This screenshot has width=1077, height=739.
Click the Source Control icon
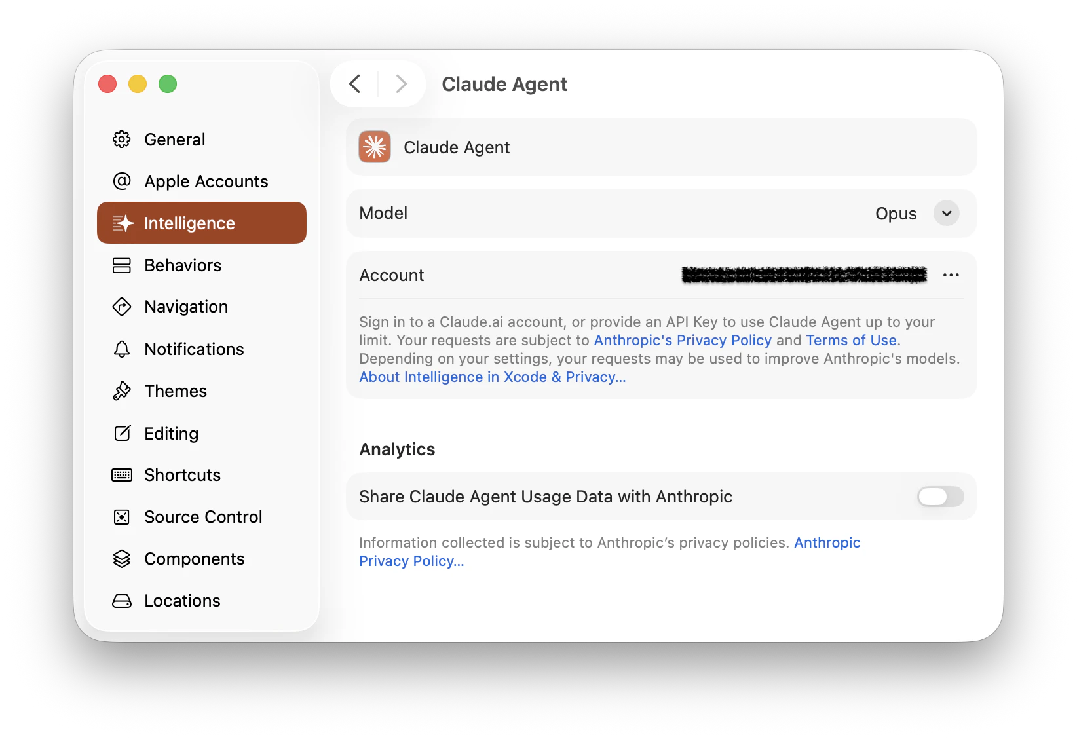(122, 517)
